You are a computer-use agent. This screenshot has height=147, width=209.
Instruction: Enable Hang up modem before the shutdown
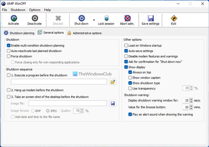pyautogui.click(x=9, y=90)
